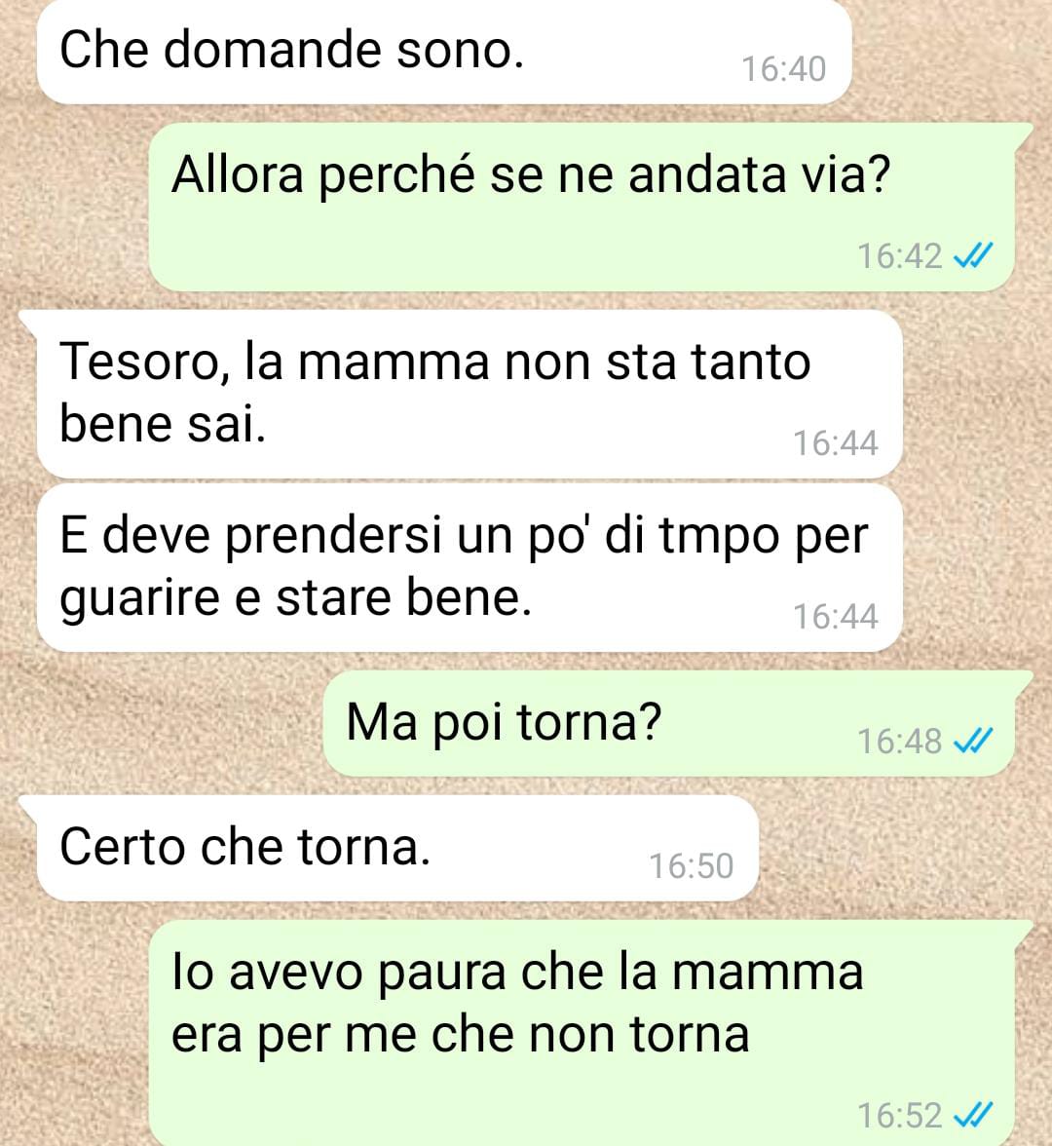This screenshot has height=1146, width=1052.
Task: Click the 16:40 timestamp
Action: (784, 69)
